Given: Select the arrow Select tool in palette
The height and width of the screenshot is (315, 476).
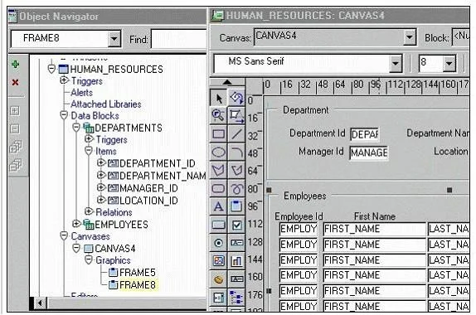Looking at the screenshot, I should [x=218, y=99].
